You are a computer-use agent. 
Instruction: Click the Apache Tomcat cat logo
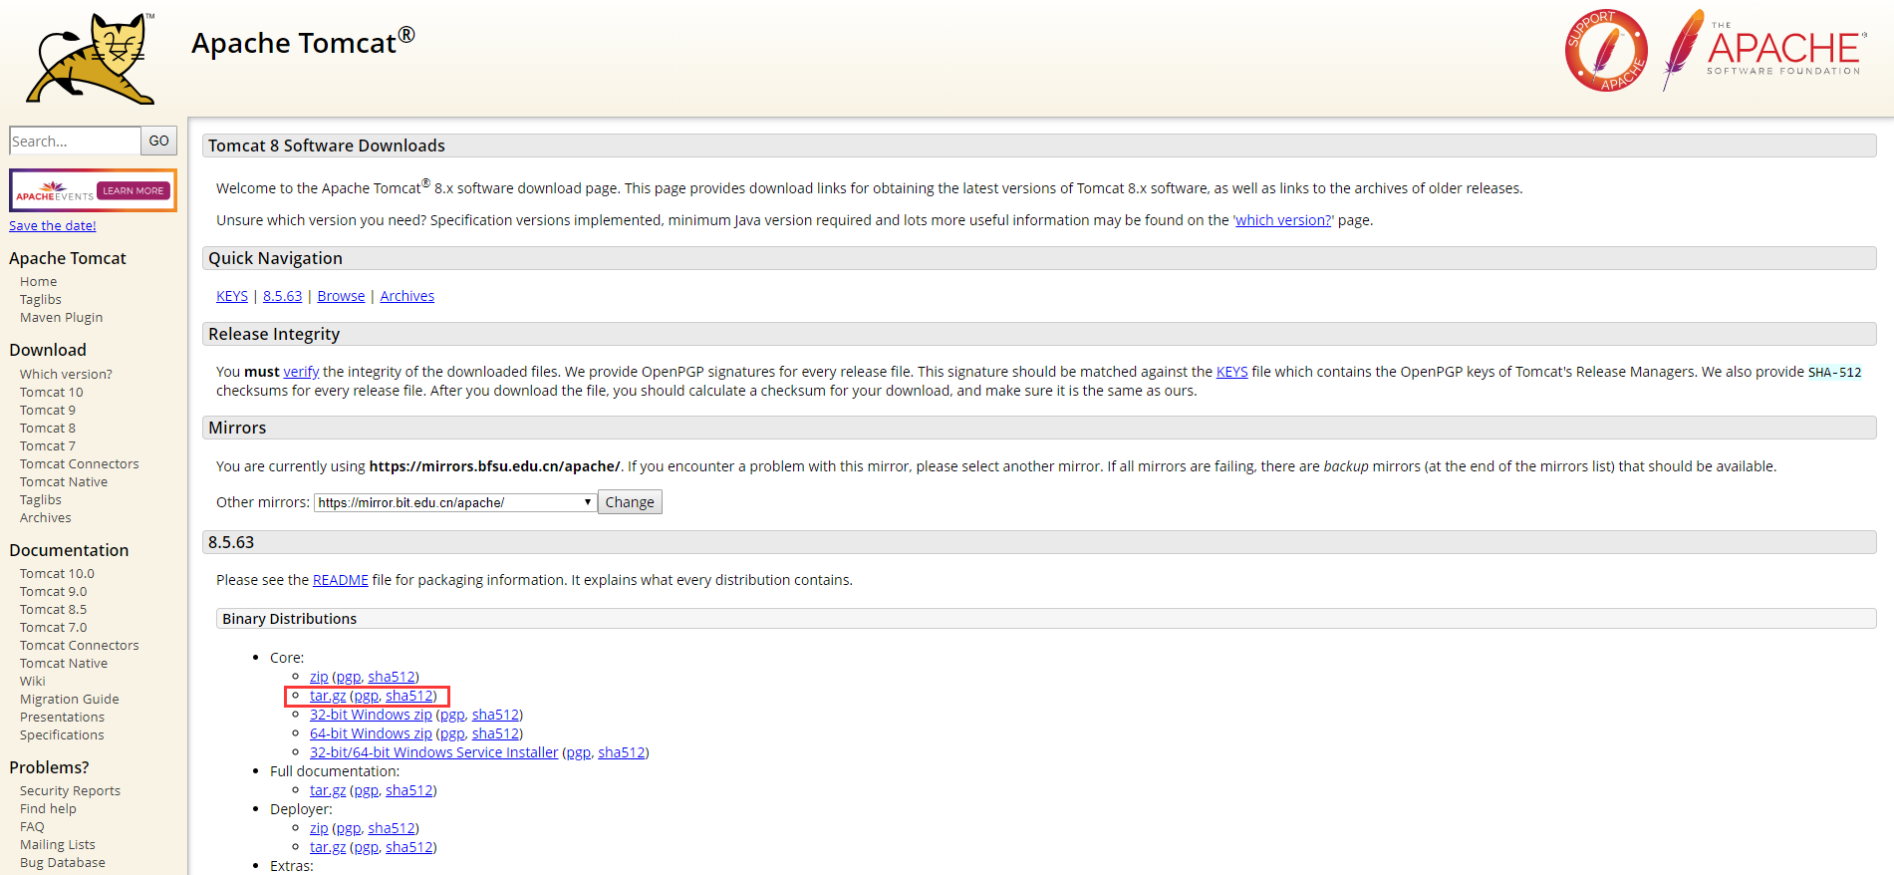(x=92, y=60)
